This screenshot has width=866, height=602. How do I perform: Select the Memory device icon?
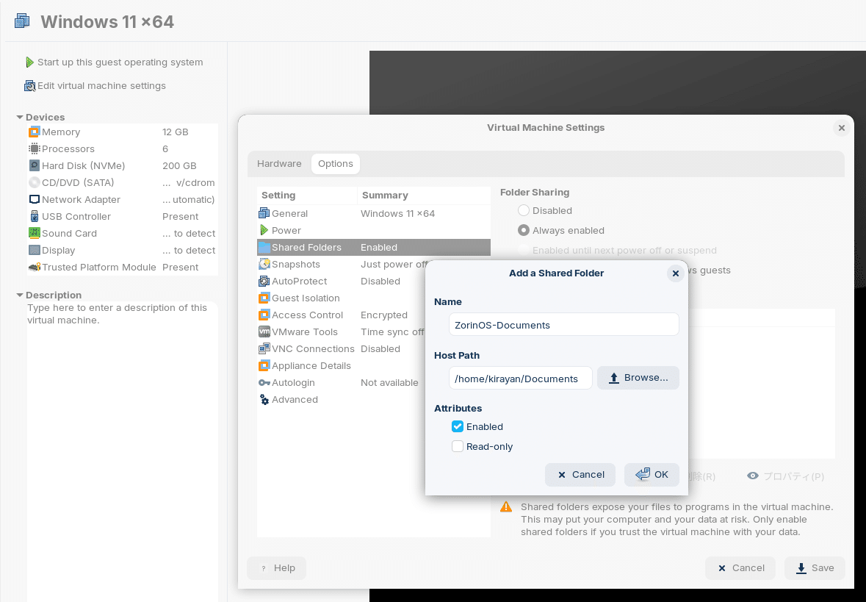(33, 132)
